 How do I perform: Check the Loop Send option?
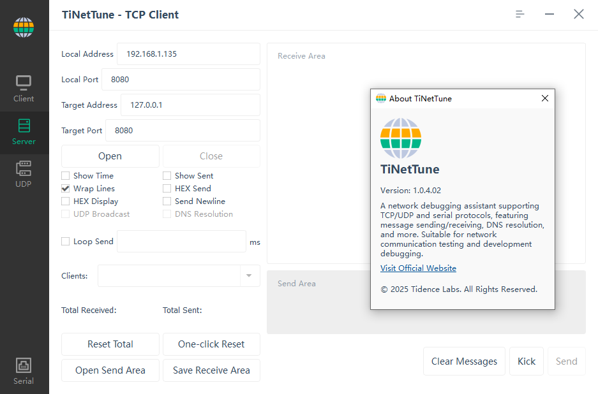65,241
